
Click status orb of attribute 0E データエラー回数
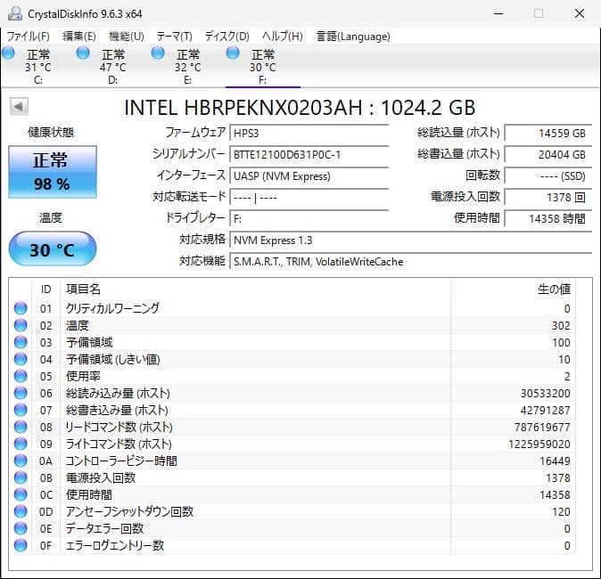tap(21, 528)
